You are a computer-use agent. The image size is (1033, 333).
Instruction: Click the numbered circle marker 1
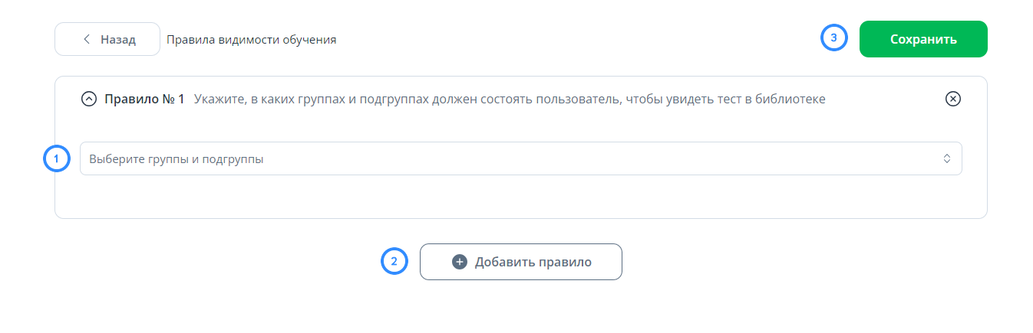click(56, 158)
